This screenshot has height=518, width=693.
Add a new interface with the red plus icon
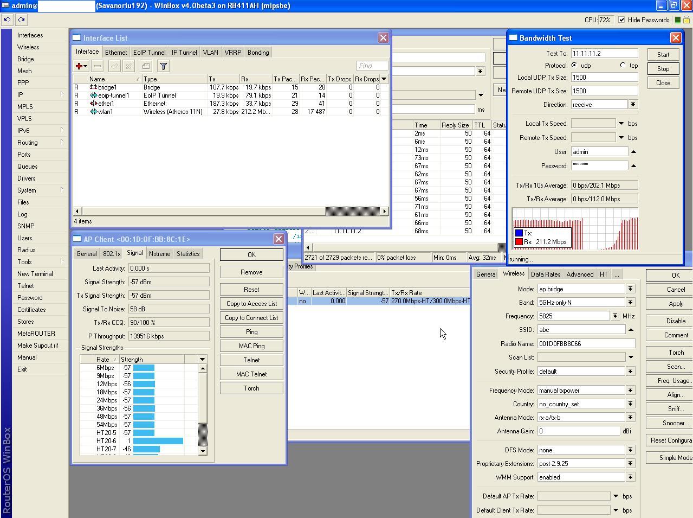tap(80, 66)
